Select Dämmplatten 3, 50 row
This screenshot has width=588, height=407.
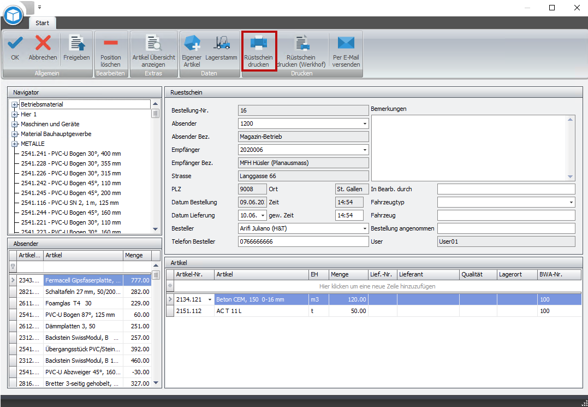tap(81, 326)
